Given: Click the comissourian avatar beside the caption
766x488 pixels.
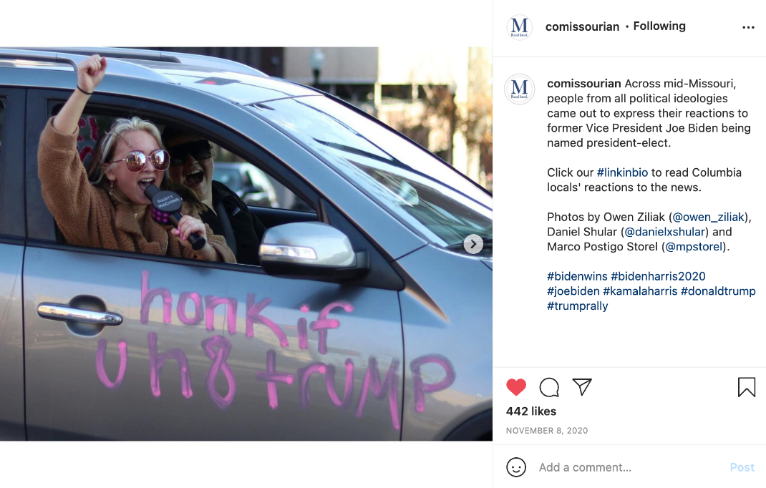Looking at the screenshot, I should tap(519, 89).
